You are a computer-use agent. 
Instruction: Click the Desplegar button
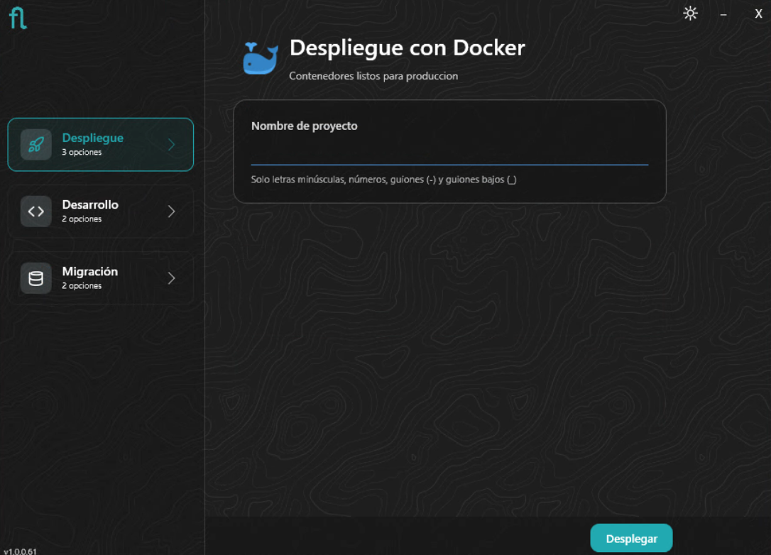[631, 538]
